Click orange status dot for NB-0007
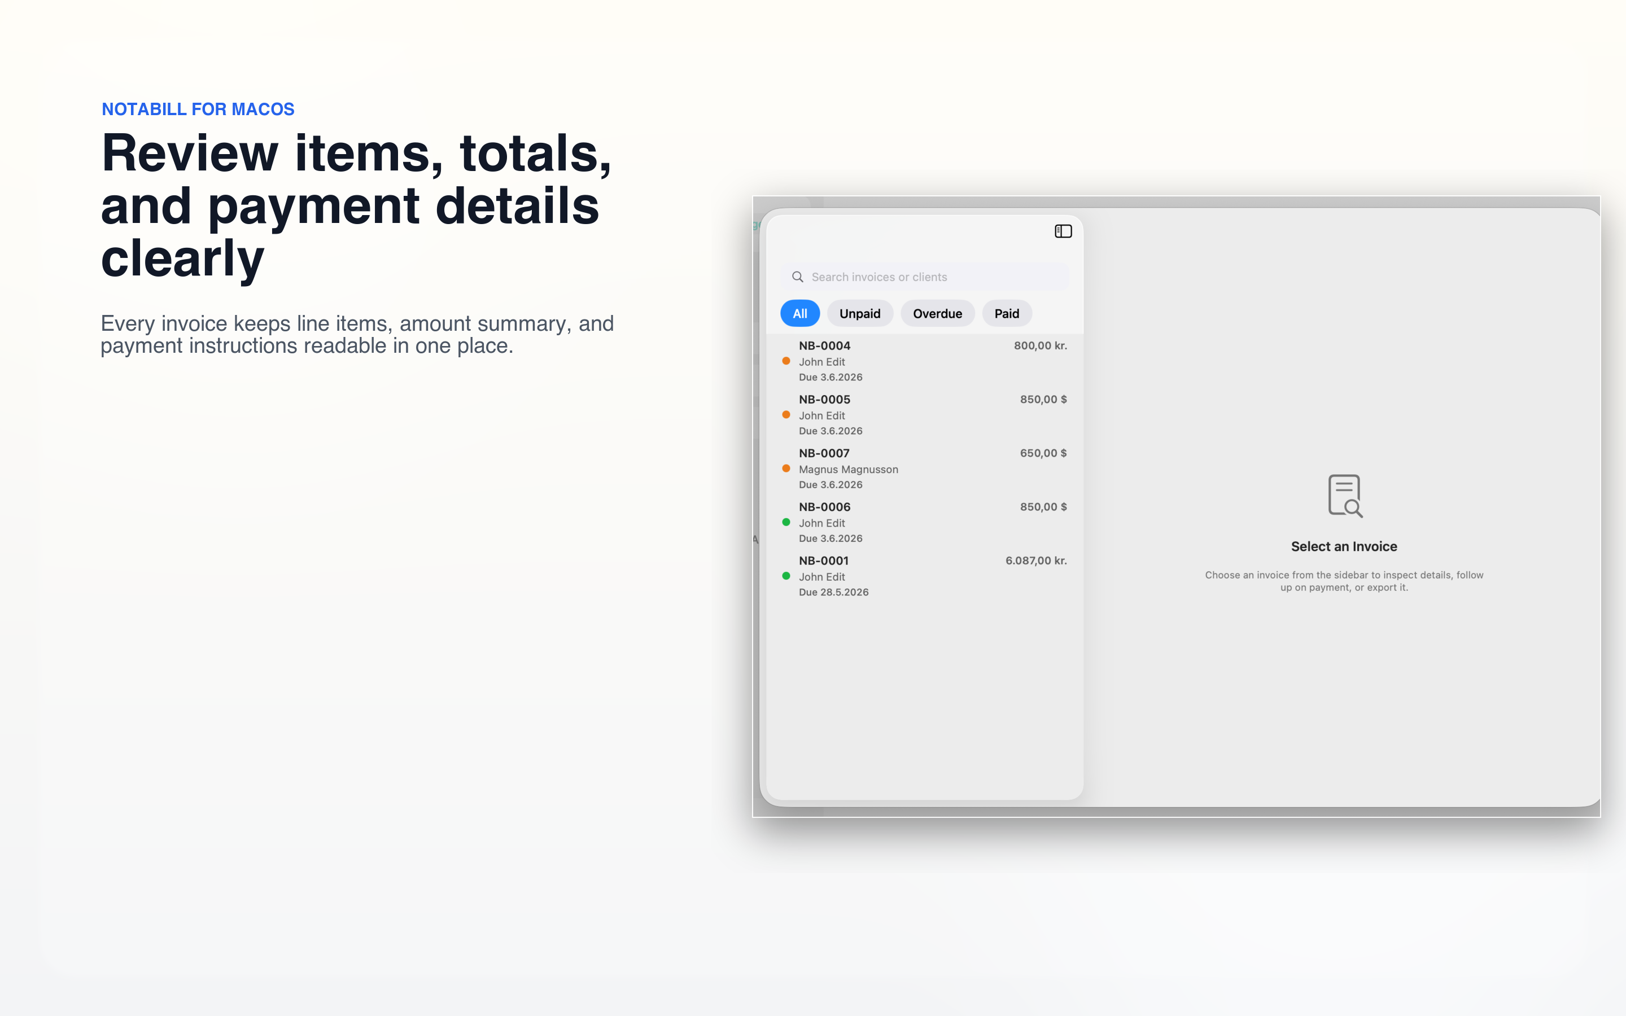This screenshot has height=1016, width=1626. 785,468
